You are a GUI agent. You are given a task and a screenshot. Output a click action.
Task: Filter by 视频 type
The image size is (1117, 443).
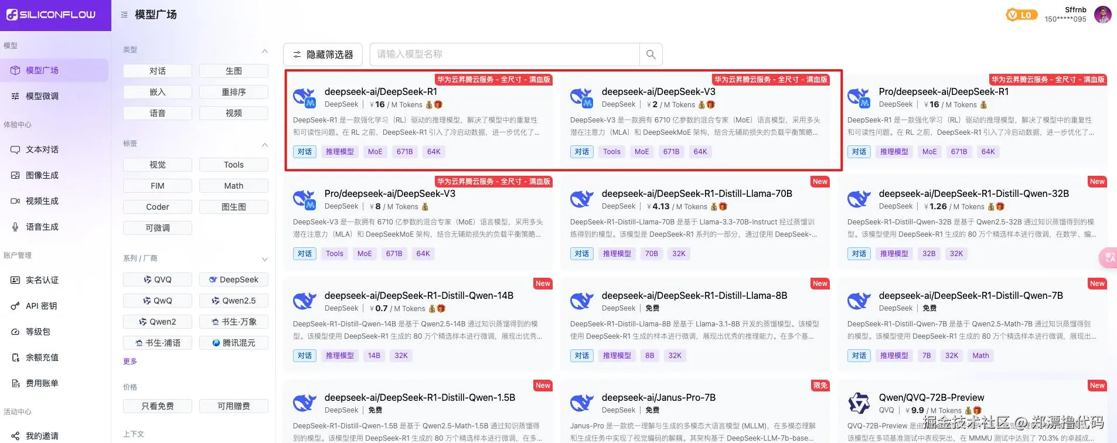[234, 113]
